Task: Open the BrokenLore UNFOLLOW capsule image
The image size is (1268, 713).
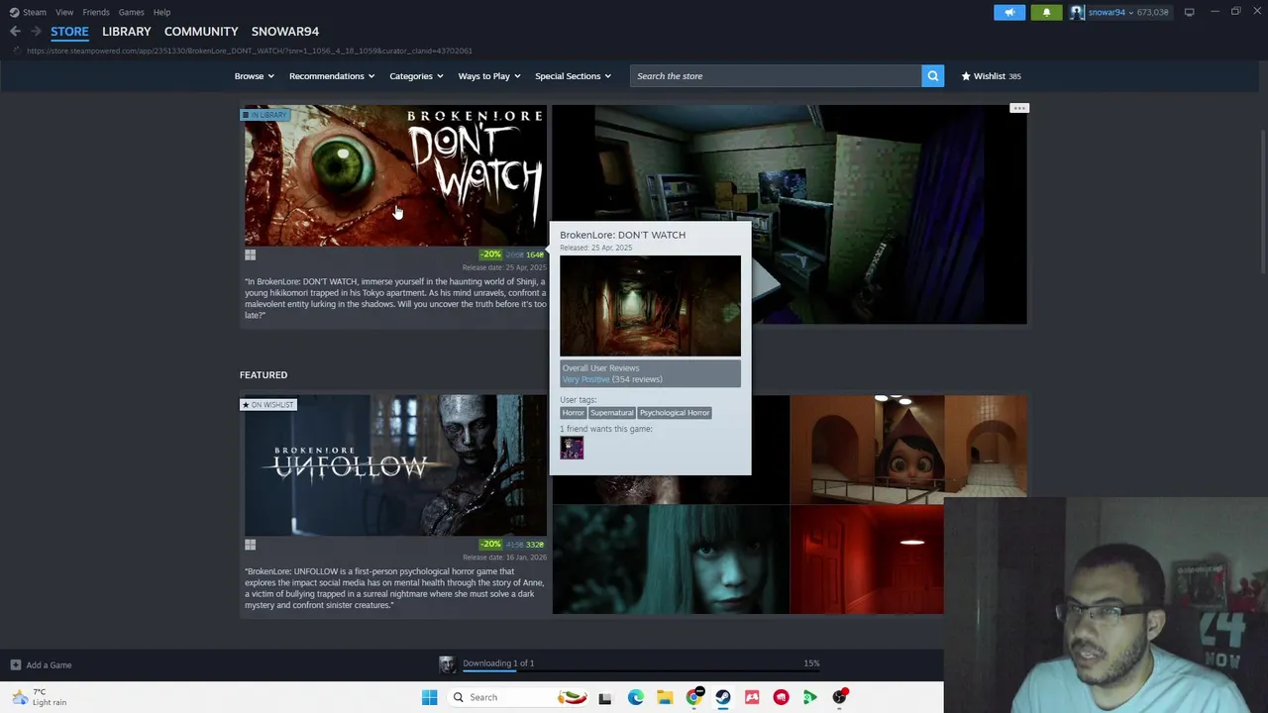Action: [395, 465]
